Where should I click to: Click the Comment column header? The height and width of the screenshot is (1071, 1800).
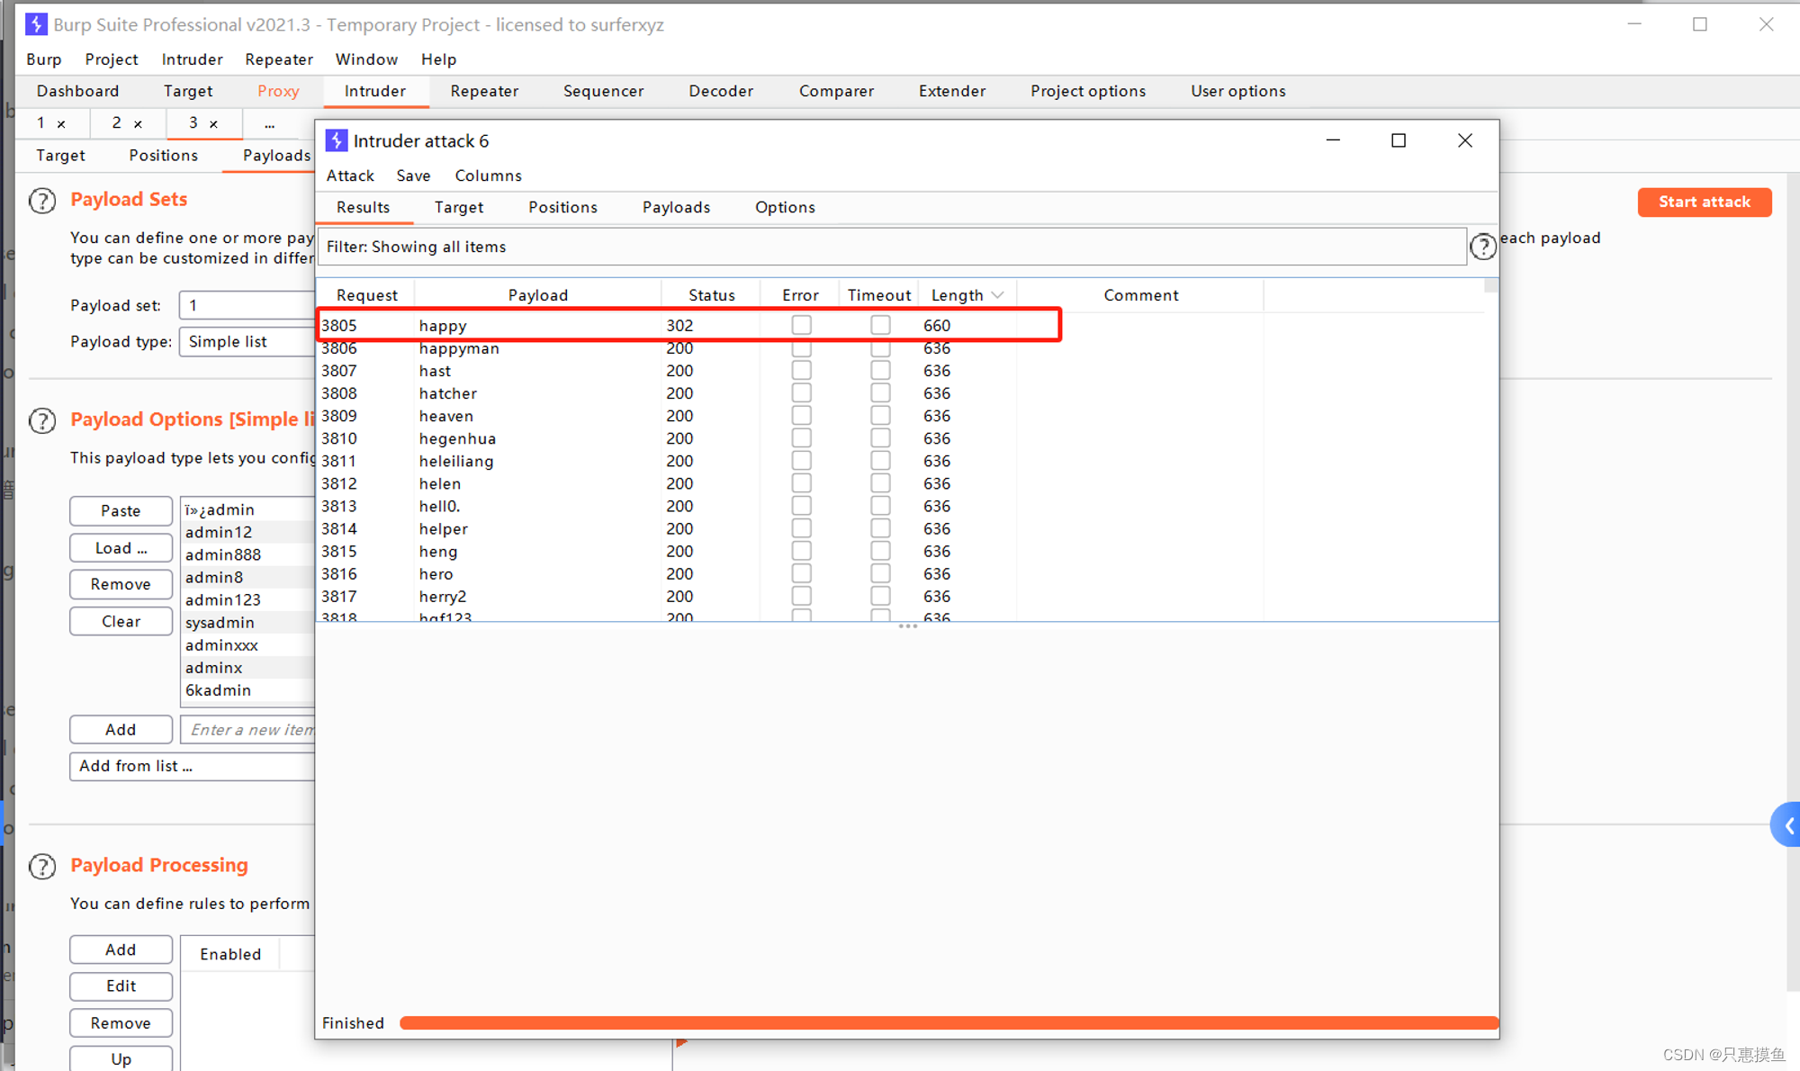point(1140,295)
